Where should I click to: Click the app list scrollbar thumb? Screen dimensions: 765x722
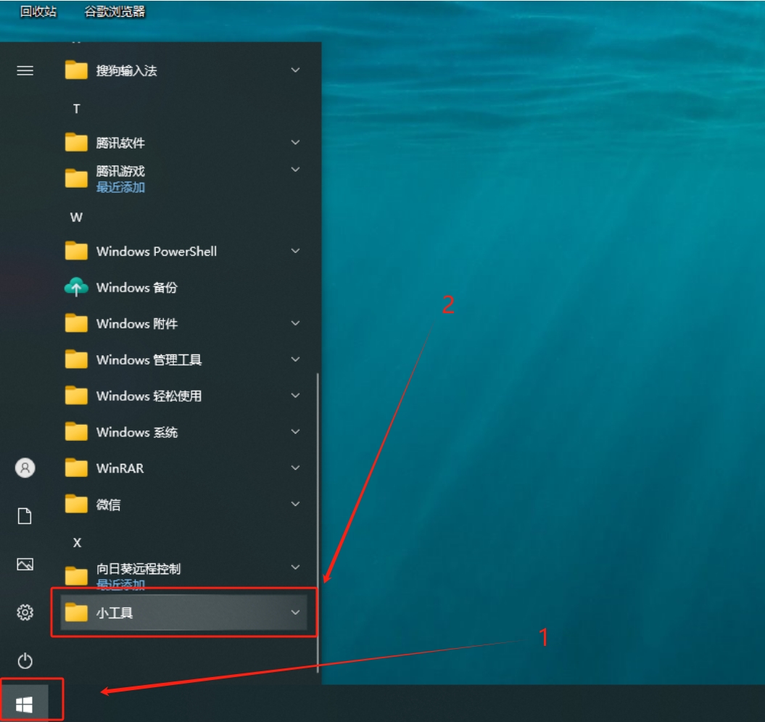318,518
